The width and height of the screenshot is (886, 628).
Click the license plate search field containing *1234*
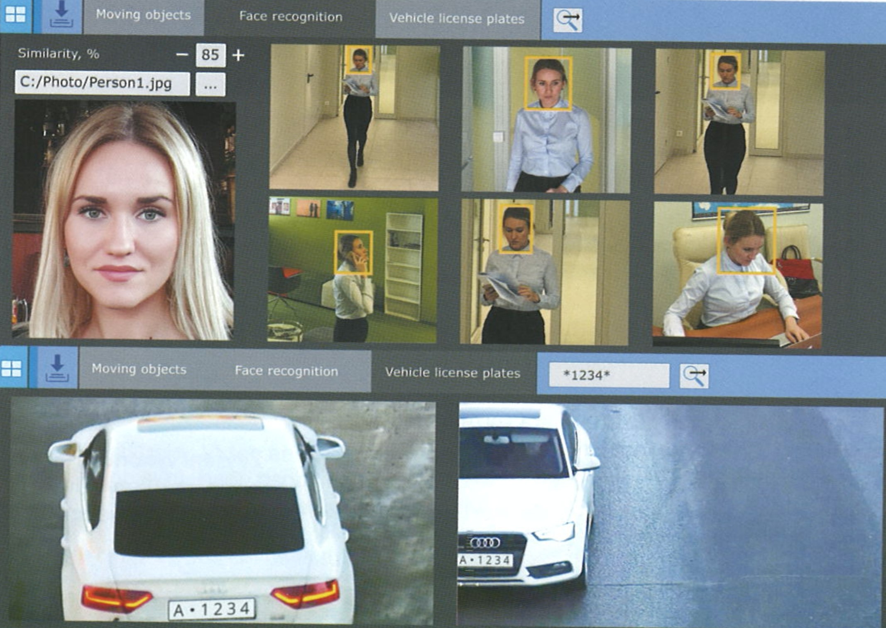click(x=609, y=375)
